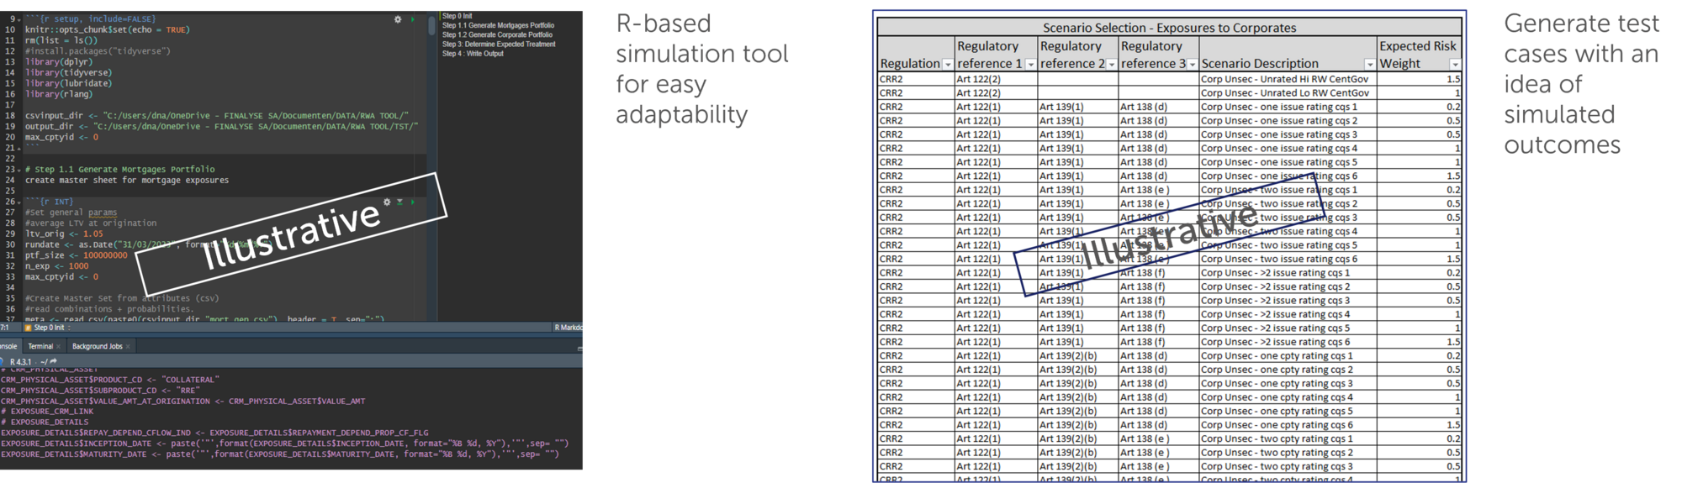Select cell 'Corp Unsec - Unrated Hi RW CentGov'
Image resolution: width=1682 pixels, height=483 pixels.
coord(1288,79)
